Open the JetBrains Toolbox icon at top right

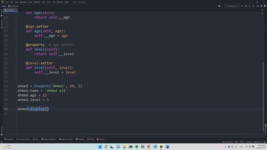point(265,6)
